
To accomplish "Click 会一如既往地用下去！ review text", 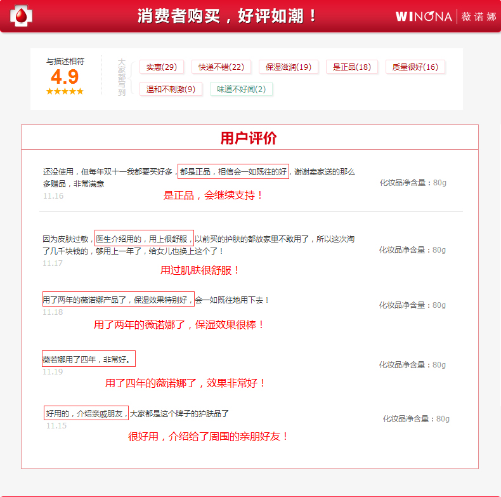I will (x=232, y=300).
